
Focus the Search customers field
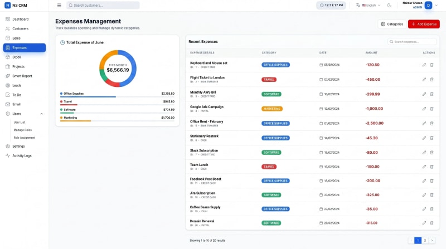coord(103,6)
